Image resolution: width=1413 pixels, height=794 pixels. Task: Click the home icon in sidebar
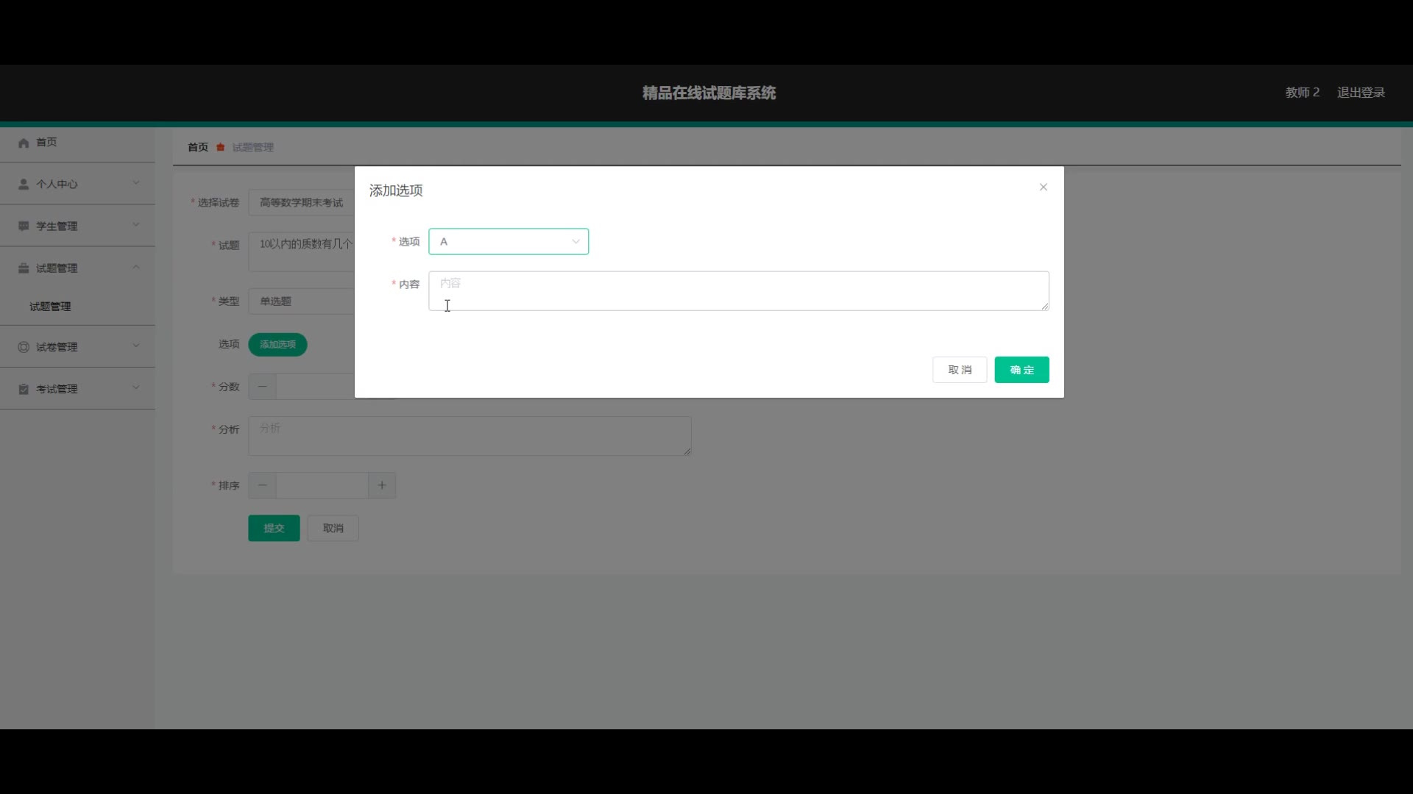click(24, 143)
